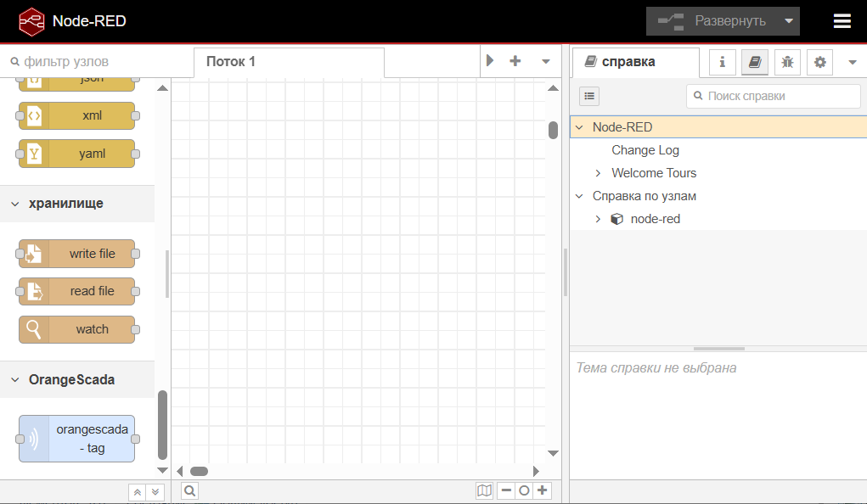Reset workspace zoom with circle button
Viewport: 867px width, 504px height.
click(524, 490)
